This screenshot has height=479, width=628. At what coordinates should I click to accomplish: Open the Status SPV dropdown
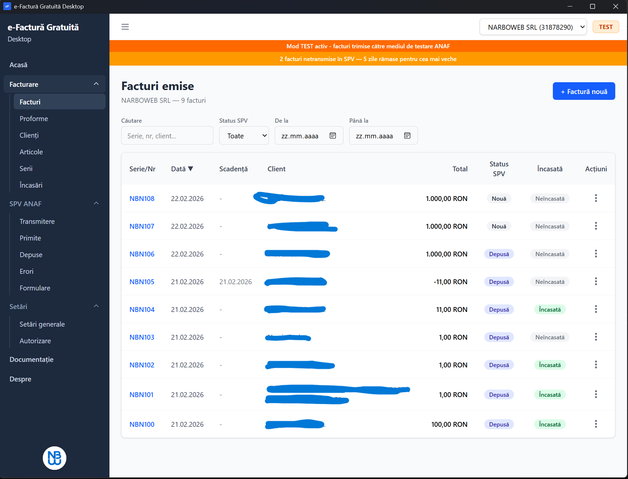pyautogui.click(x=244, y=136)
